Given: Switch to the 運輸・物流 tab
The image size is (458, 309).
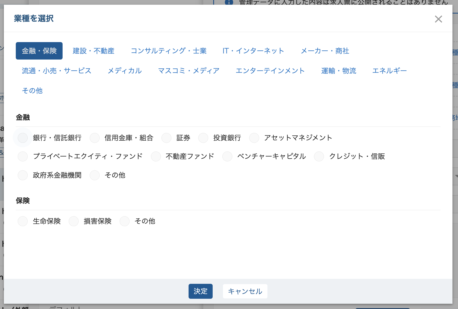Looking at the screenshot, I should tap(339, 71).
